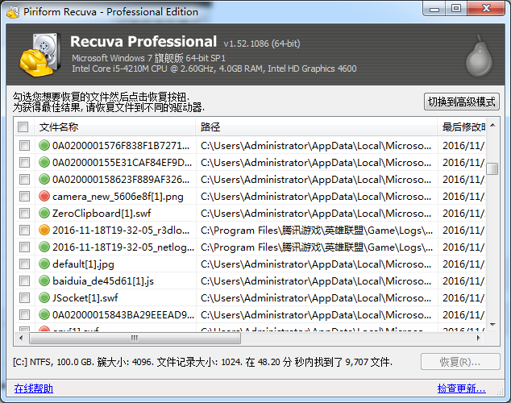Check the box for 0A0200015843BA29EEEAD9
511x403 pixels.
24,314
